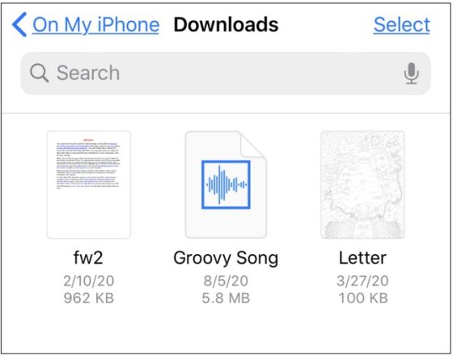Open the Letter image thumbnail
Viewport: 453px width, 356px height.
pos(363,184)
